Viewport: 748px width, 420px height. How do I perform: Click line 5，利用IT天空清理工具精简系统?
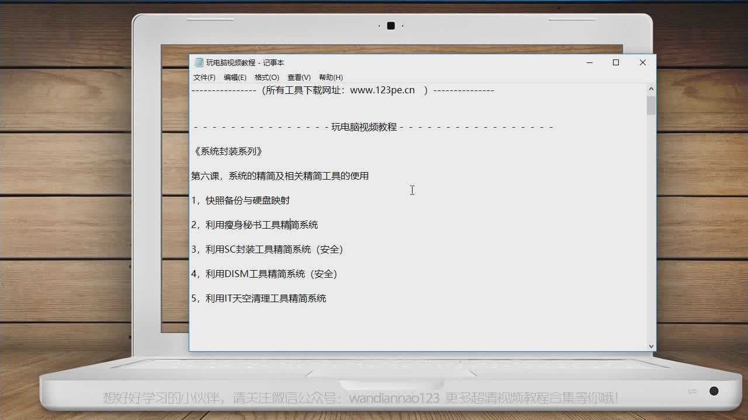(x=259, y=298)
